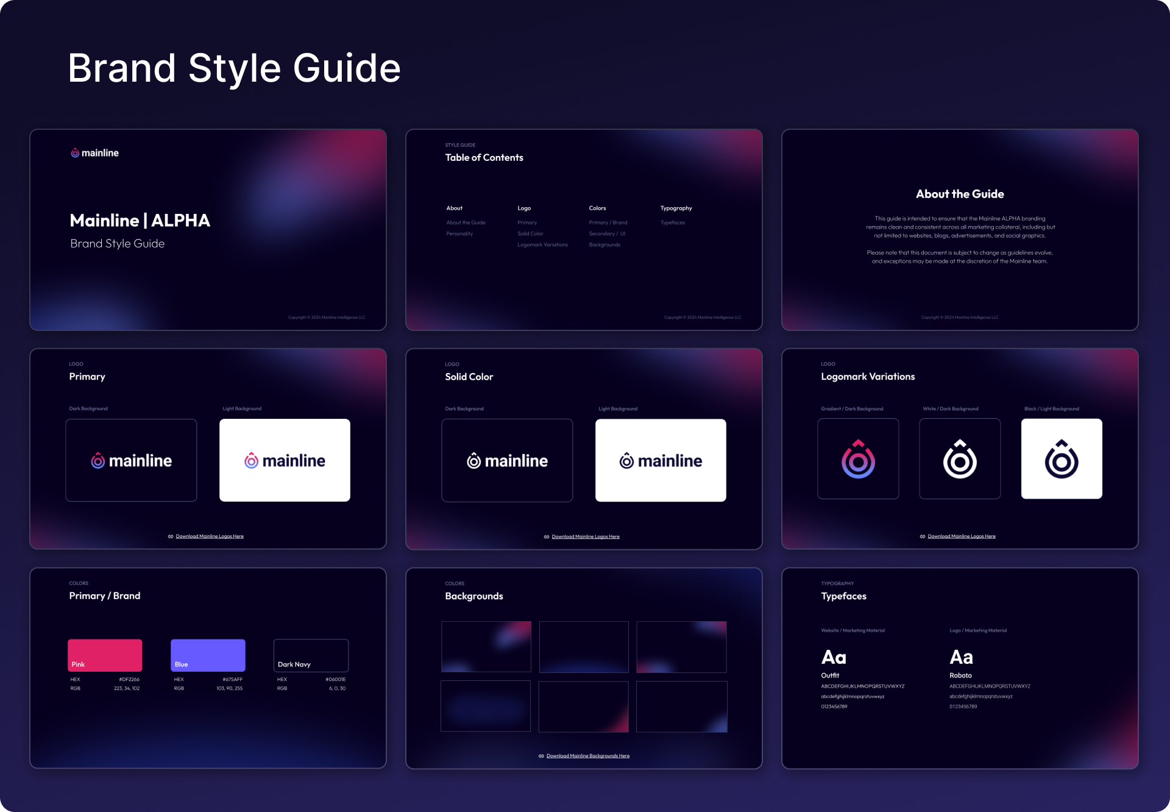The height and width of the screenshot is (812, 1170).
Task: Select Typefaces entry in table of contents
Action: pyautogui.click(x=672, y=223)
